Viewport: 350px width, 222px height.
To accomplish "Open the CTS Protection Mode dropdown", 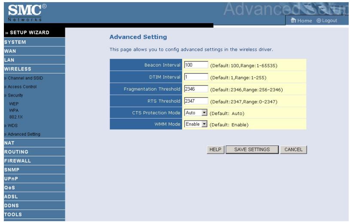I will click(195, 113).
